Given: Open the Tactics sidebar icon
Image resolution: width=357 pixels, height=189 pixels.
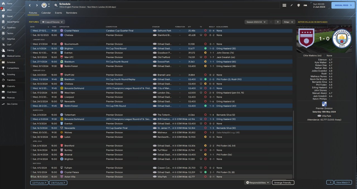Looking at the screenshot, I should [3, 33].
